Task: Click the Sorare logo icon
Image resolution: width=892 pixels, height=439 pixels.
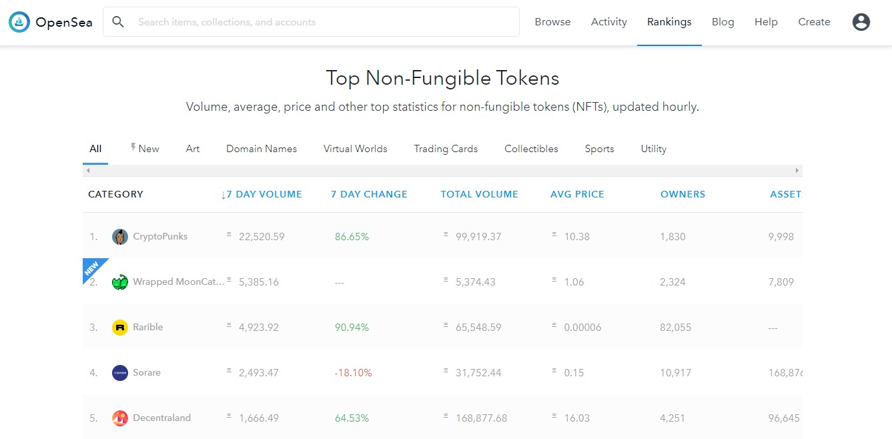Action: (120, 373)
